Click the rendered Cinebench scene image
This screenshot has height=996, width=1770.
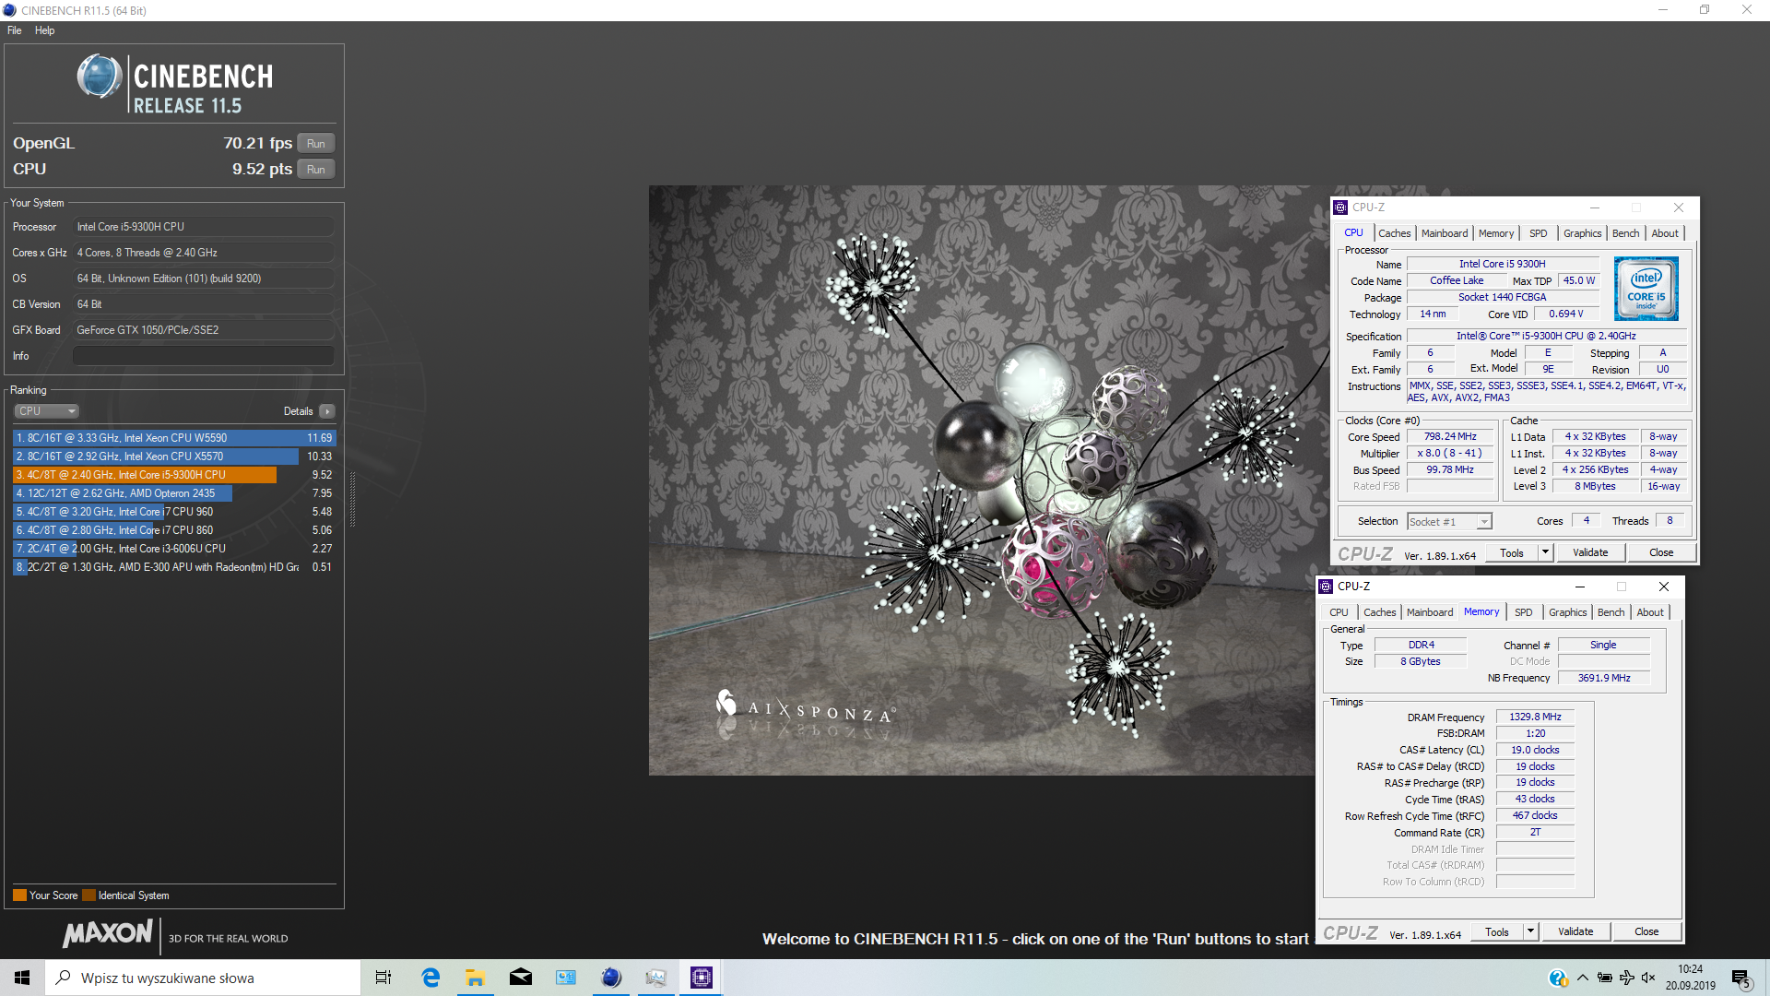(982, 480)
